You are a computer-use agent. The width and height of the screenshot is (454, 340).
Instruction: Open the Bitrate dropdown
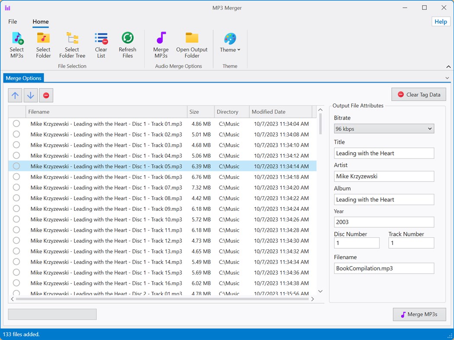(383, 128)
